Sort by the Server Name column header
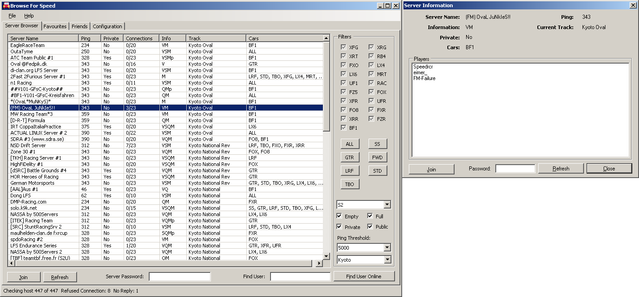The image size is (639, 297). click(43, 38)
